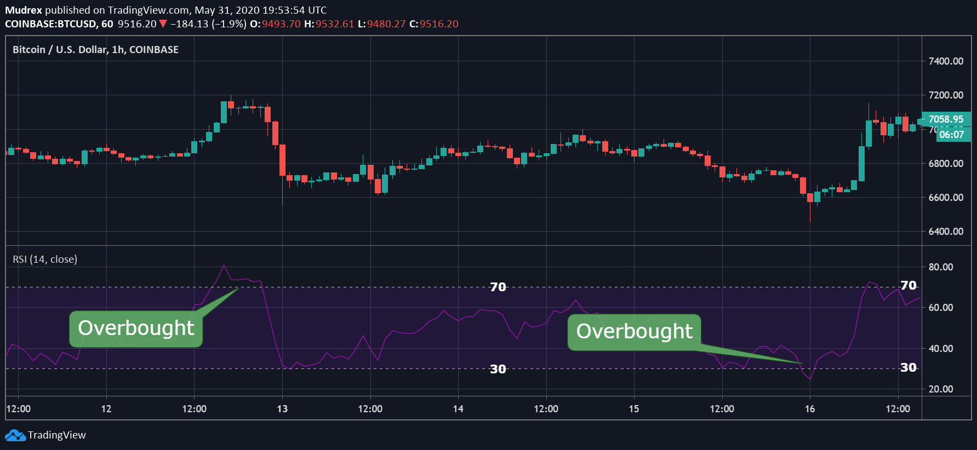Click the low value 9480.27
Viewport: 977px width, 450px height.
tap(386, 24)
